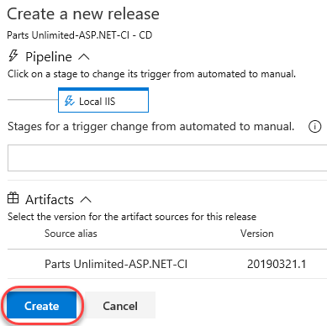Click the connector line before Local IIS
This screenshot has width=327, height=326.
(x=33, y=99)
